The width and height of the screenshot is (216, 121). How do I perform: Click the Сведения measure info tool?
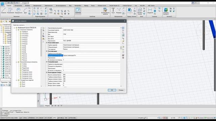coord(150,10)
